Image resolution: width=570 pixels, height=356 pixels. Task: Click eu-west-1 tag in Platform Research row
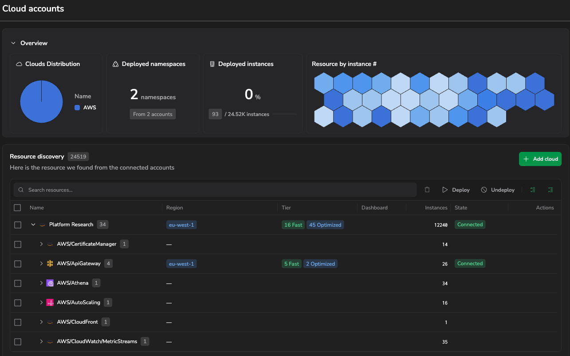point(181,225)
